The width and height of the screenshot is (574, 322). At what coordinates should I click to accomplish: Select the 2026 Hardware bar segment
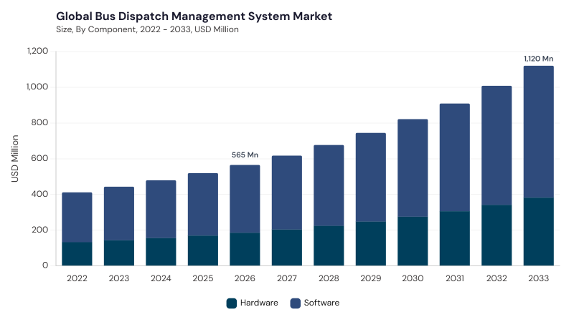(x=245, y=249)
